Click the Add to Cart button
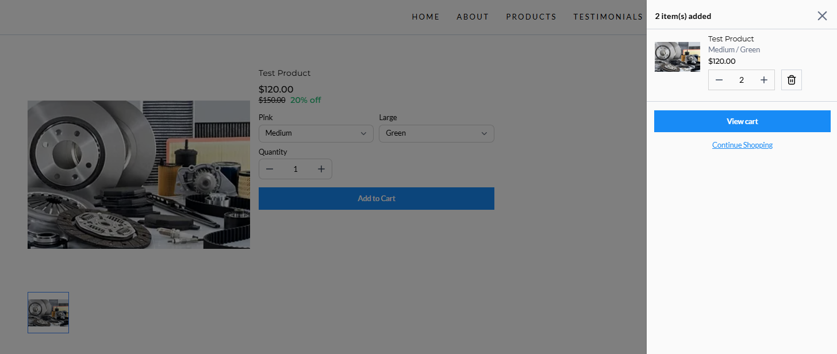The image size is (837, 354). [x=377, y=198]
